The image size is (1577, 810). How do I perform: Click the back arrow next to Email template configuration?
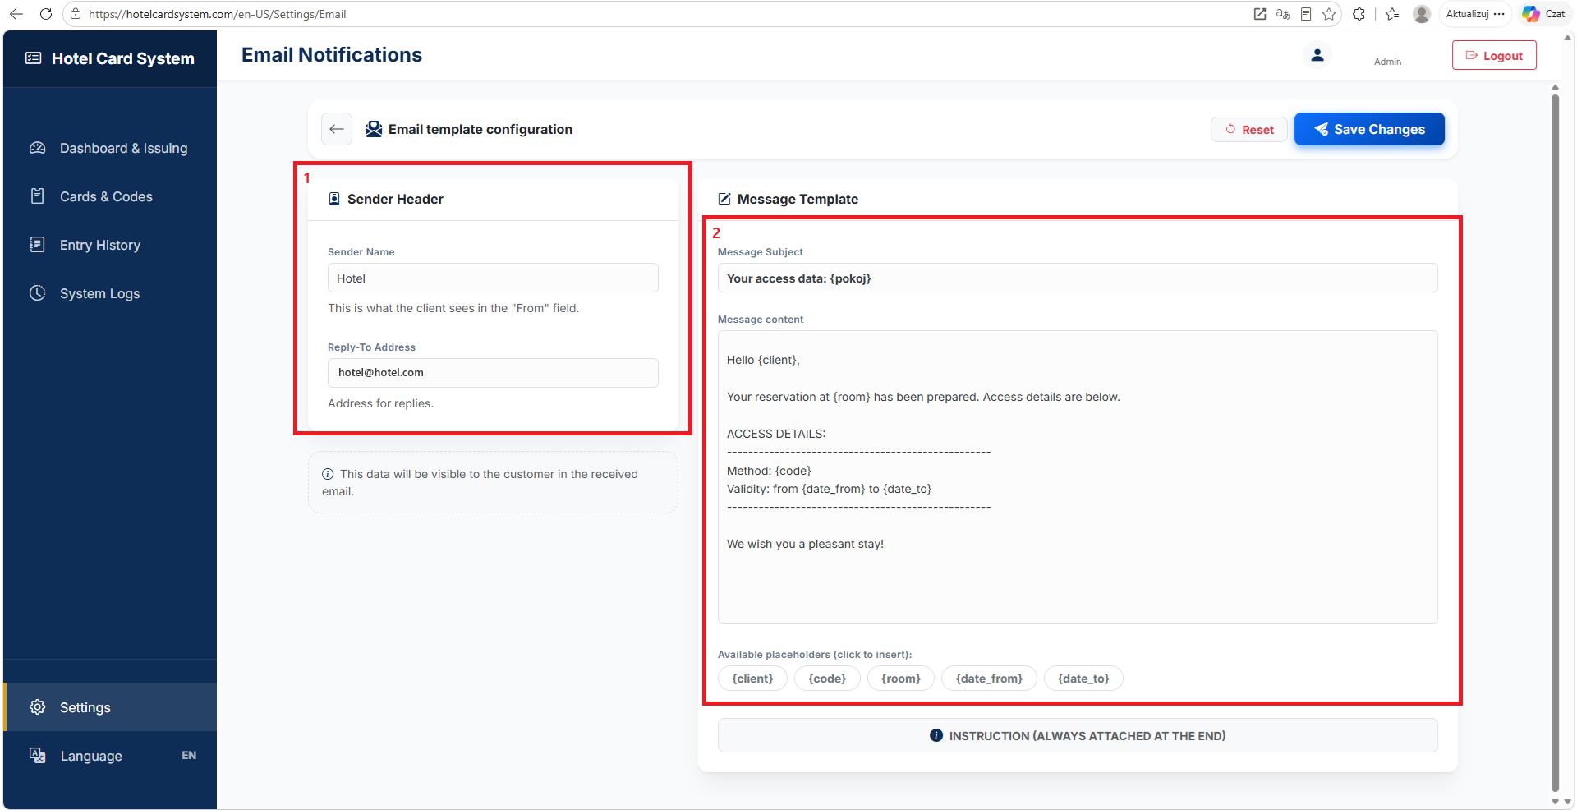pyautogui.click(x=337, y=129)
